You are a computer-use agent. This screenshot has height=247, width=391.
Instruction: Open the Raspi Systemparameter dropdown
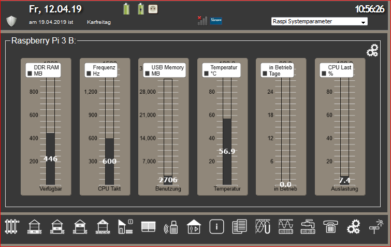tap(319, 22)
